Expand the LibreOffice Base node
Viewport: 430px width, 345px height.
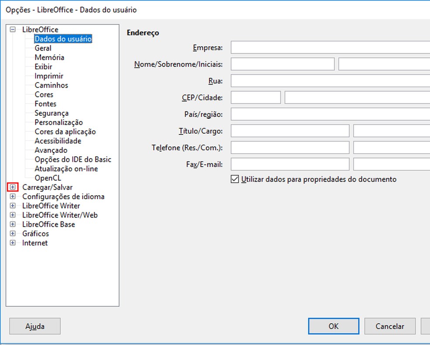pyautogui.click(x=13, y=224)
